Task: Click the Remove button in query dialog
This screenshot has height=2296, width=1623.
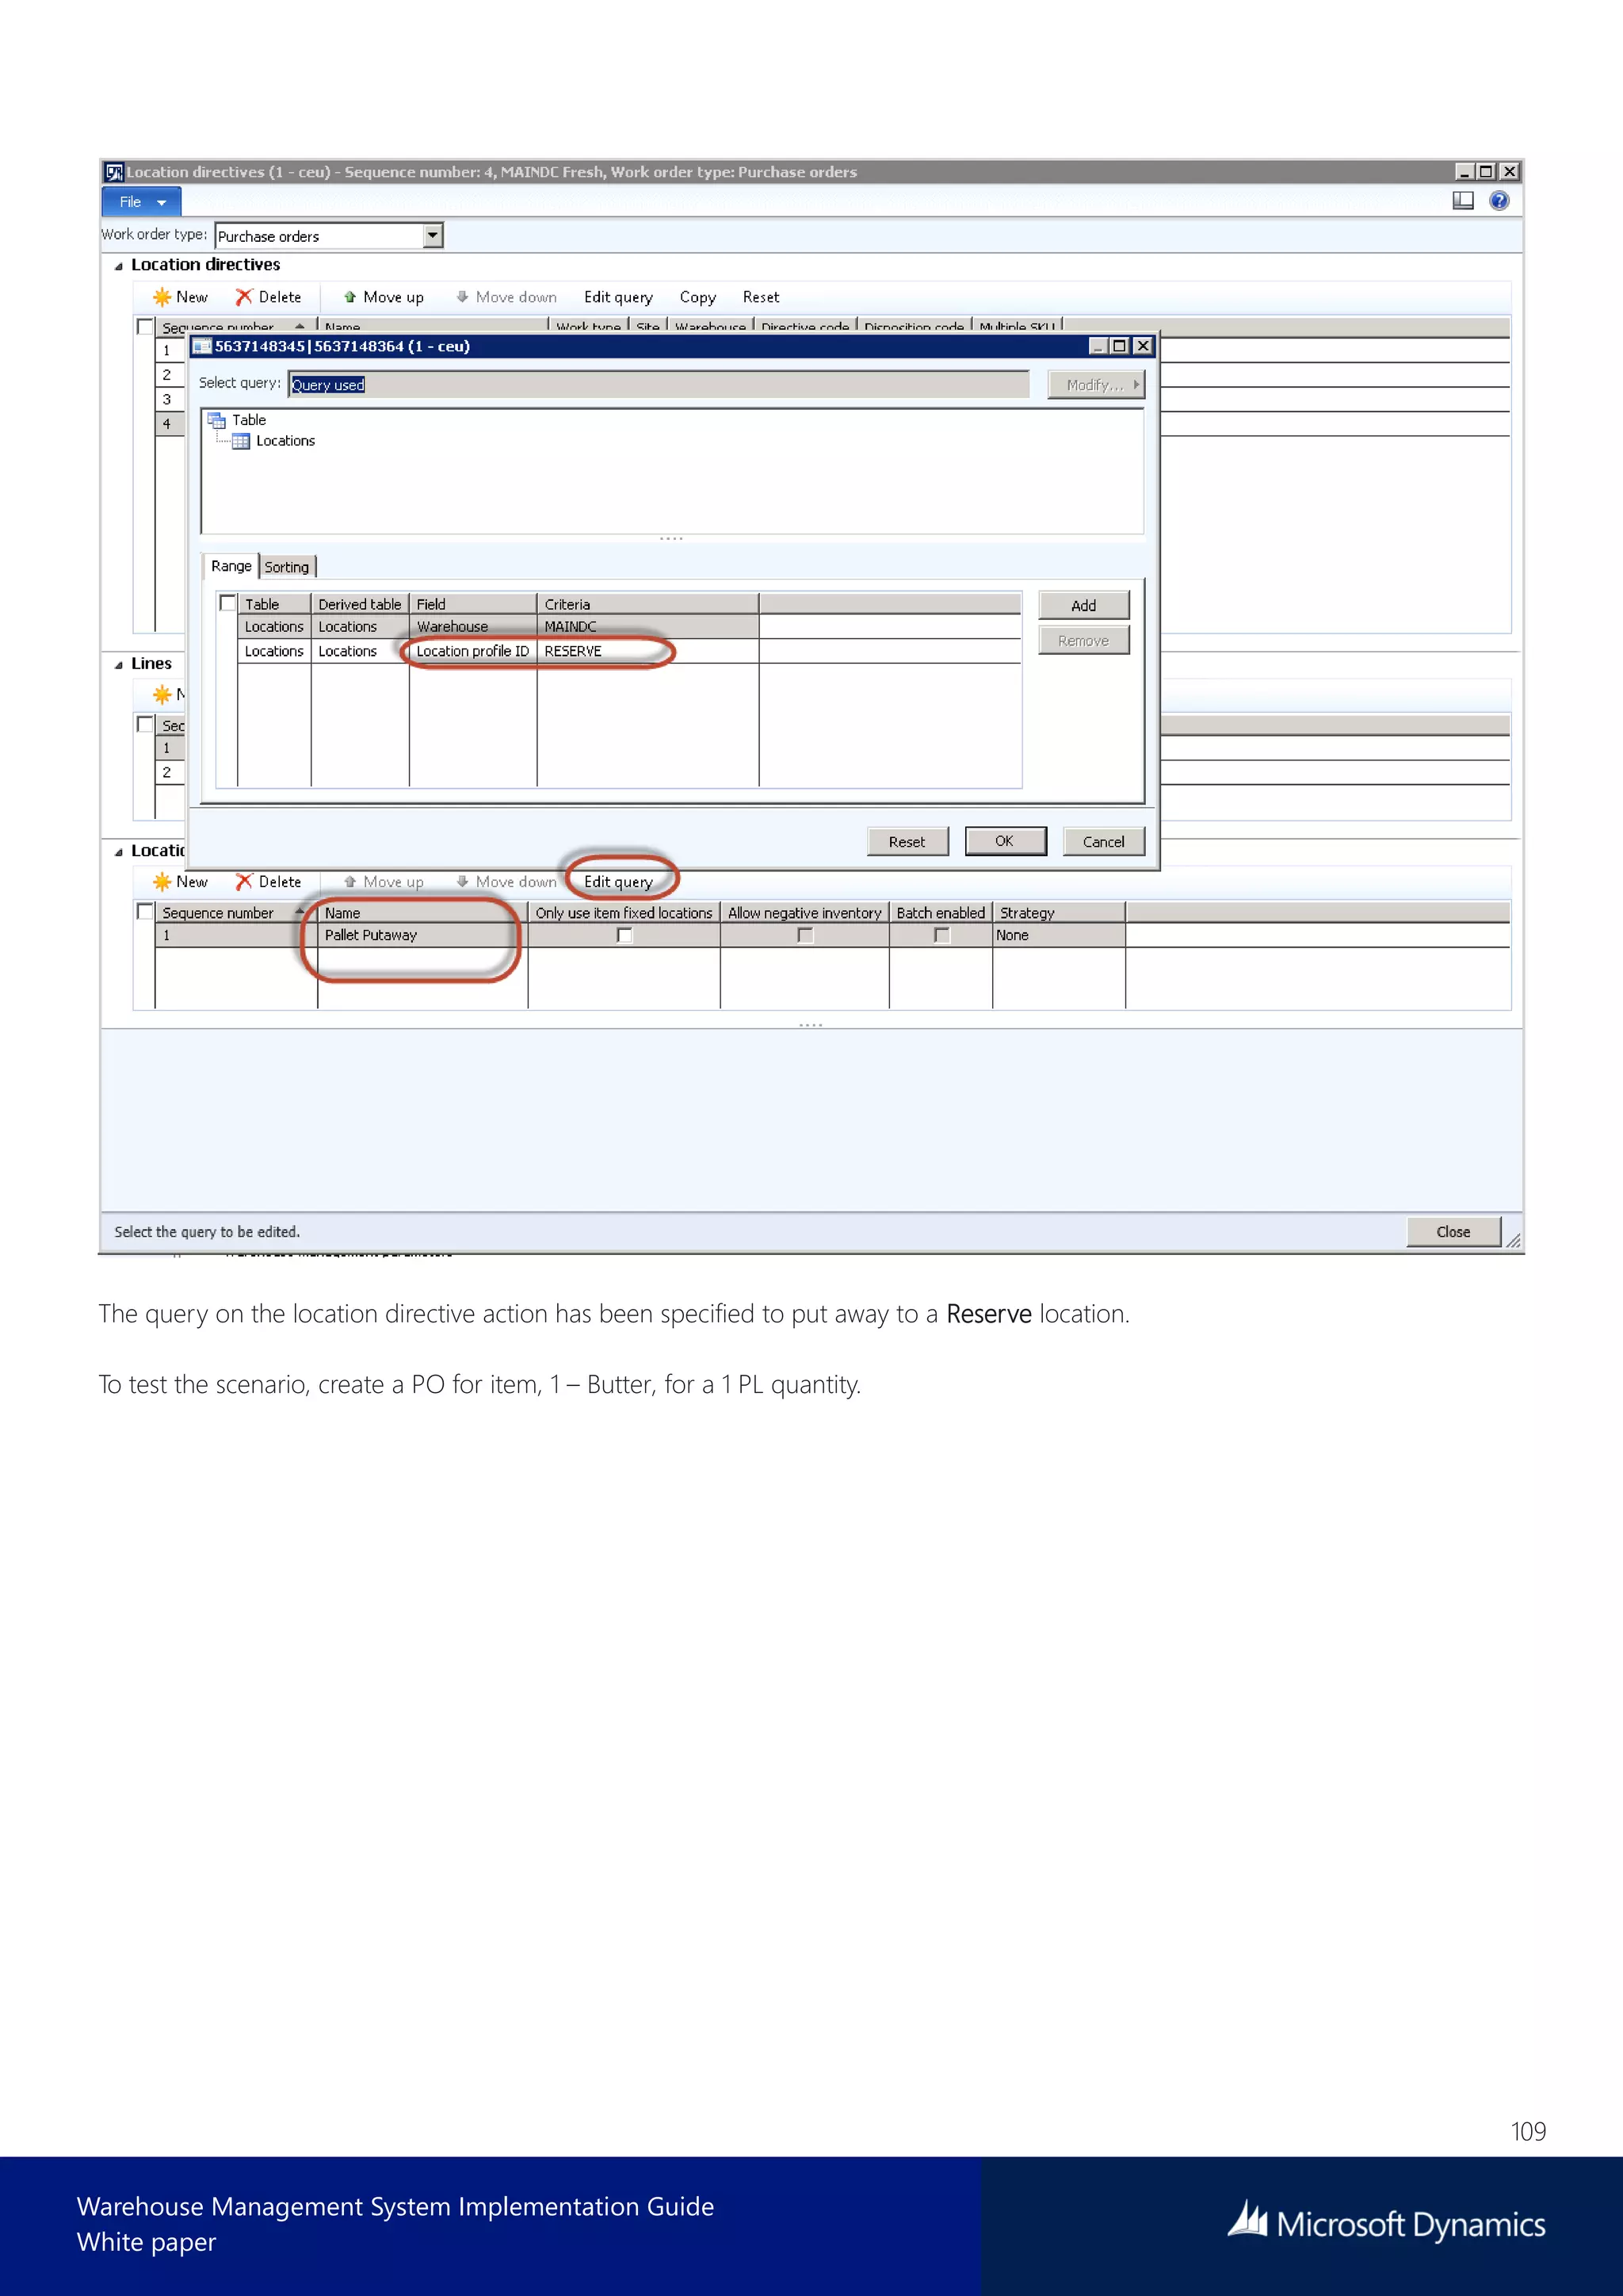Action: 1084,641
